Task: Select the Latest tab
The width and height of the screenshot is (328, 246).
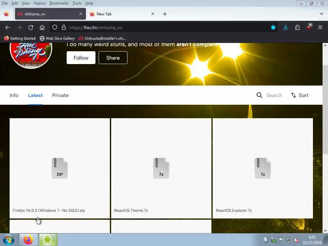Action: click(35, 95)
